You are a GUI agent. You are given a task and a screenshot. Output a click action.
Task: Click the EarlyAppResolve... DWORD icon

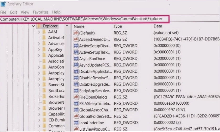(76, 91)
